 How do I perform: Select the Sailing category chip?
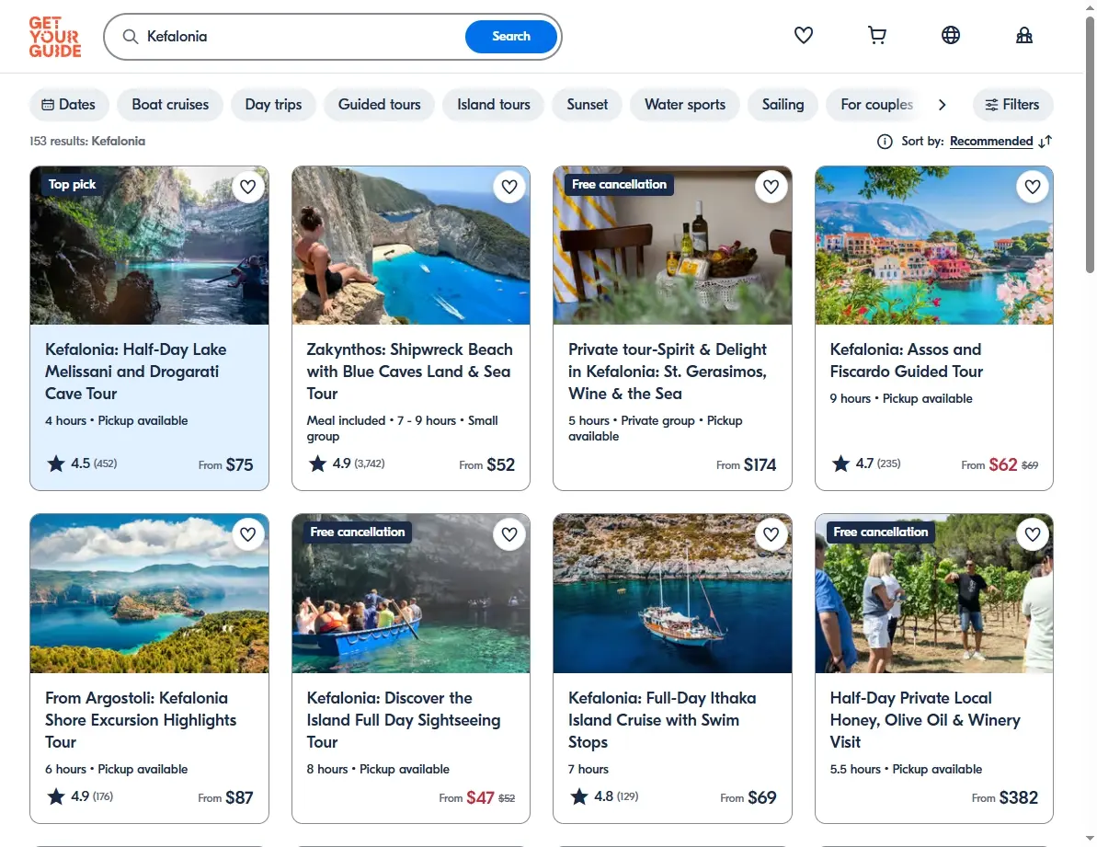[x=783, y=104]
